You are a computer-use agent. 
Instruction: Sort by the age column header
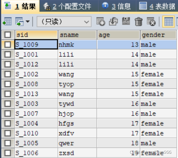click(118, 35)
